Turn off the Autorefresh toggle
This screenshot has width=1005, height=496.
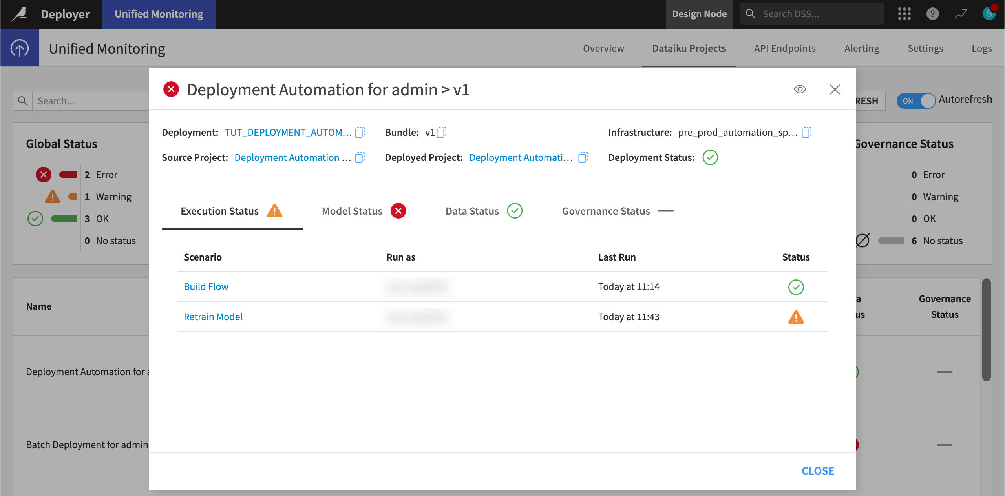(x=916, y=101)
